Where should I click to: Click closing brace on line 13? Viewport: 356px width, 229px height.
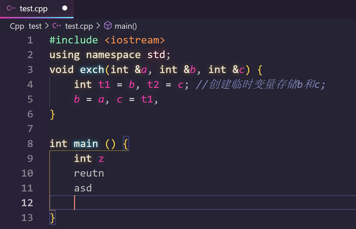pos(52,218)
